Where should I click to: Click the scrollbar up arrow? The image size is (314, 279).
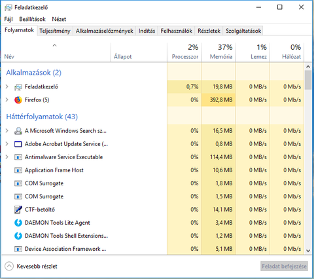pyautogui.click(x=308, y=66)
